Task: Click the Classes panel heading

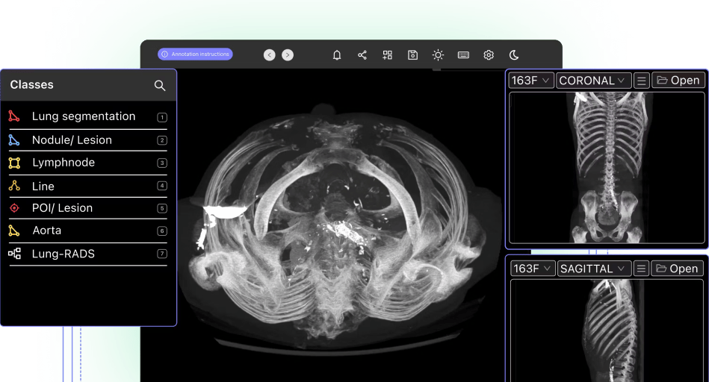Action: [x=31, y=85]
